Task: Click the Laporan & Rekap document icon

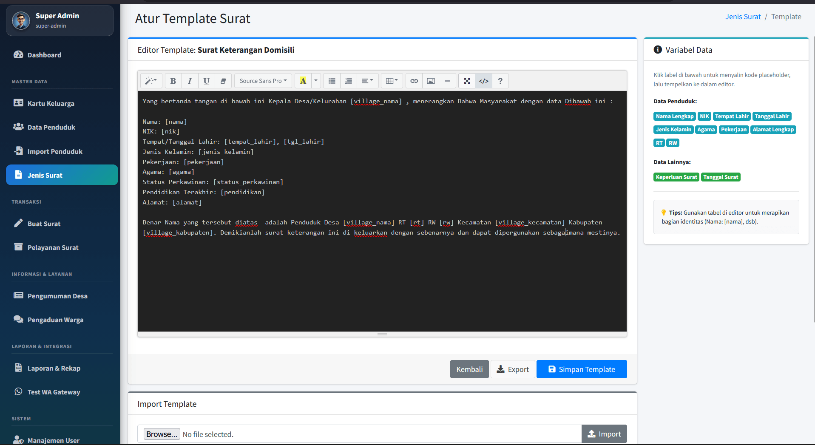Action: coord(18,368)
